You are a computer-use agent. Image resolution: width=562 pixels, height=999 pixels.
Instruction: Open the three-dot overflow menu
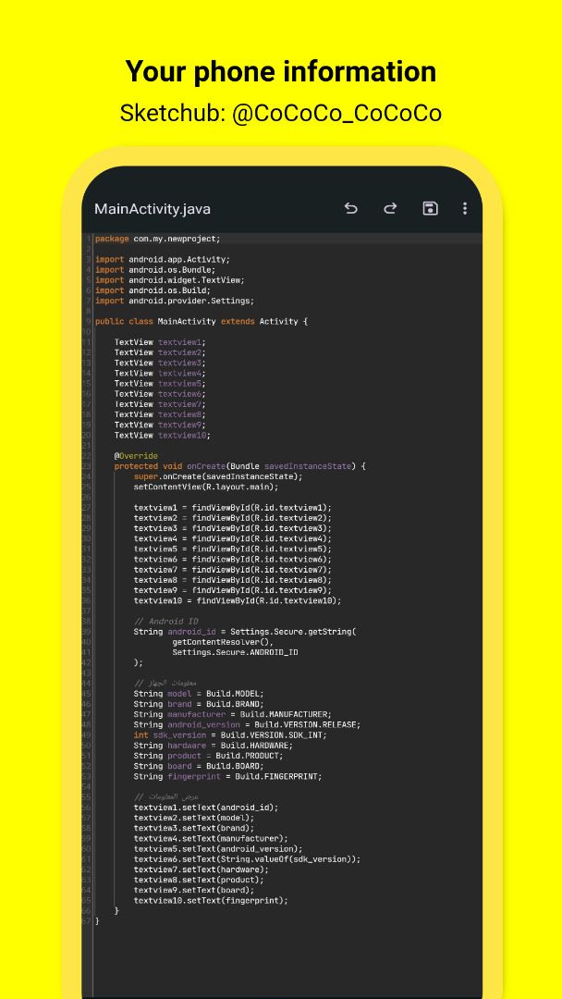point(465,208)
